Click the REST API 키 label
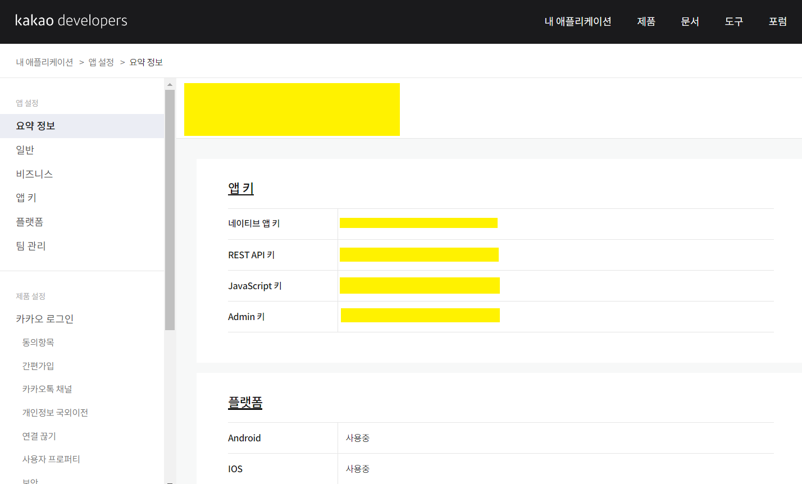This screenshot has height=484, width=802. 251,255
